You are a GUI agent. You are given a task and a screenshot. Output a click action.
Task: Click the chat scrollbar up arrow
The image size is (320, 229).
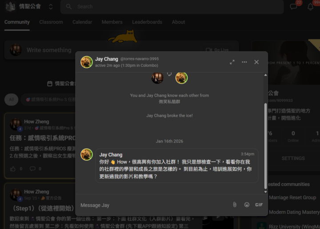265,75
